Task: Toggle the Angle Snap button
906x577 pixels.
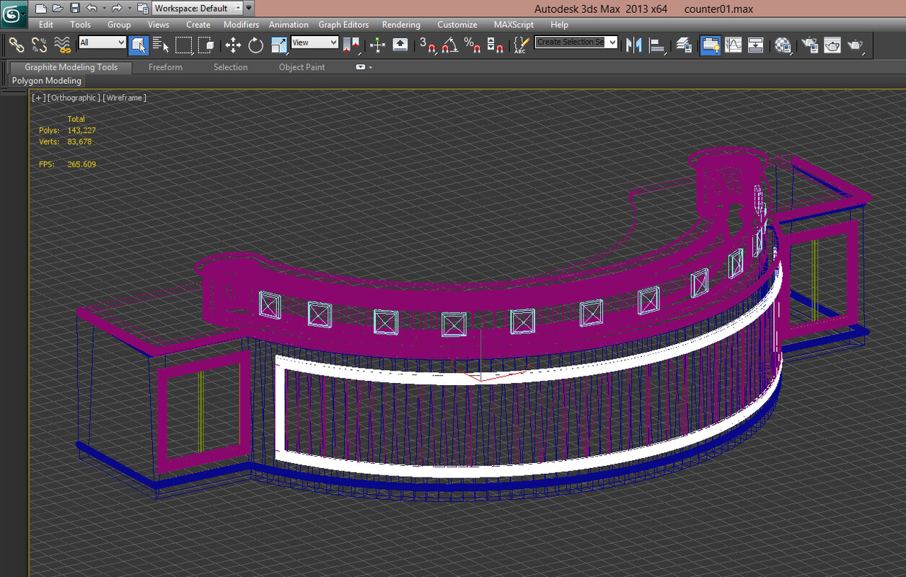Action: (449, 45)
